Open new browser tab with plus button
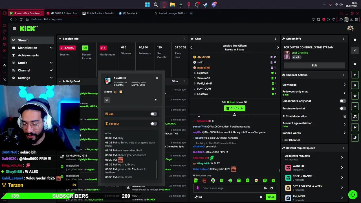Image resolution: width=361 pixels, height=203 pixels. click(191, 13)
